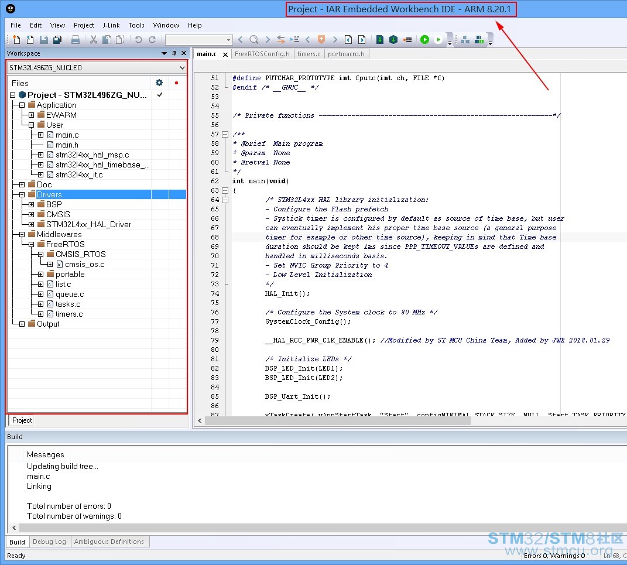
Task: Print the file using the printer icon
Action: click(x=75, y=40)
